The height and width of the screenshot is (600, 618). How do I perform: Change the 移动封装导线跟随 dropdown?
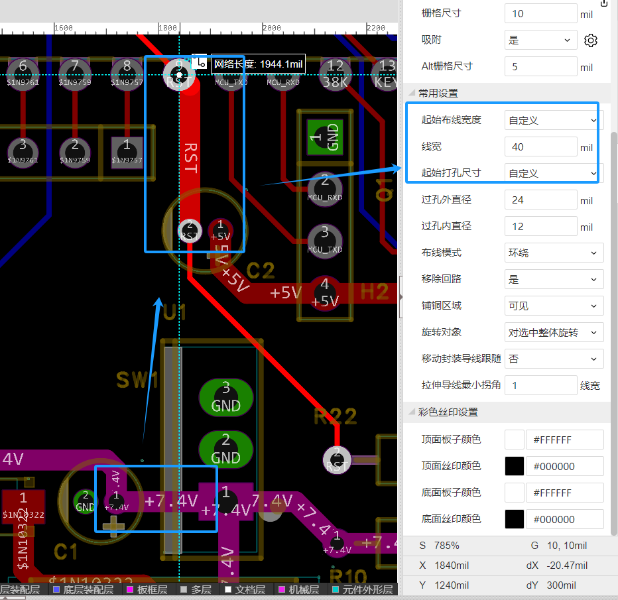pyautogui.click(x=554, y=359)
